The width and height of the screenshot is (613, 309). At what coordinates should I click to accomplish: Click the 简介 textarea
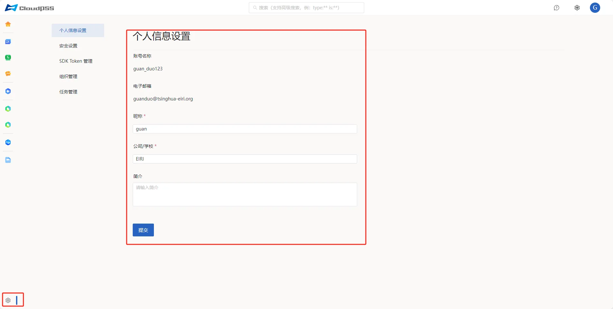pos(245,194)
